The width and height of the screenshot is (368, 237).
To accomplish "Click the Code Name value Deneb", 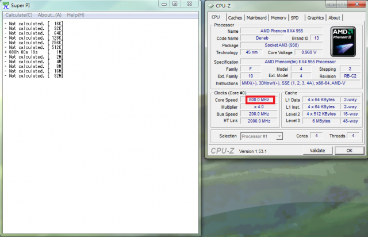I will (x=262, y=38).
